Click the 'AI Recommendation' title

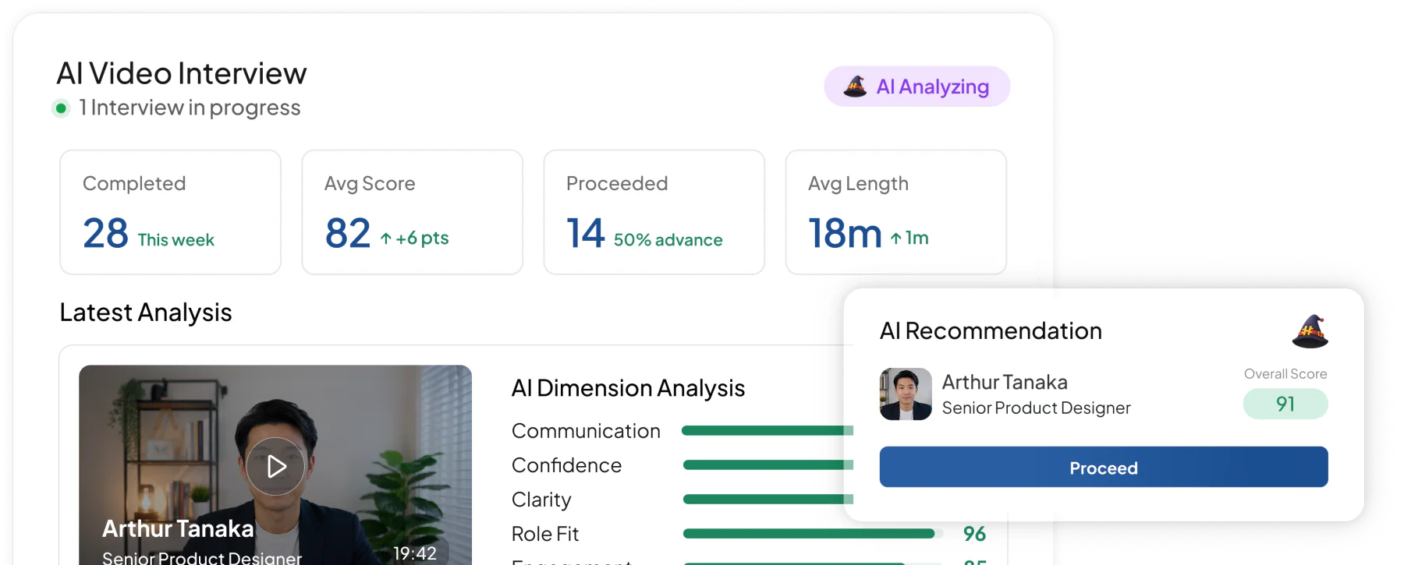point(991,331)
